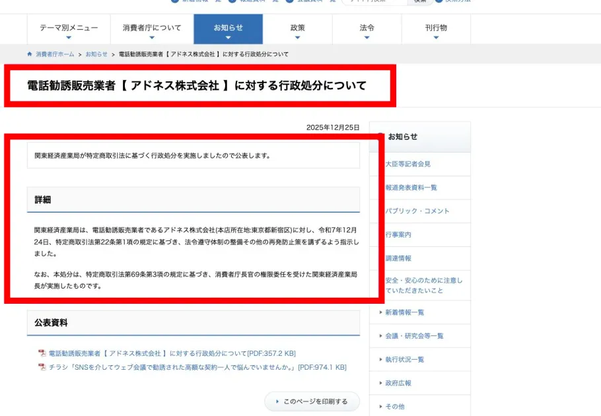Open 安全・安心のために注意していただきたいこと sidebar link
Viewport: 601px width, 416px height.
coord(423,285)
